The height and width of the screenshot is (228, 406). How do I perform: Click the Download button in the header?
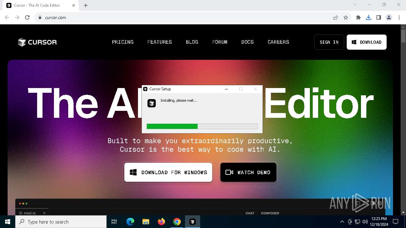(x=367, y=42)
